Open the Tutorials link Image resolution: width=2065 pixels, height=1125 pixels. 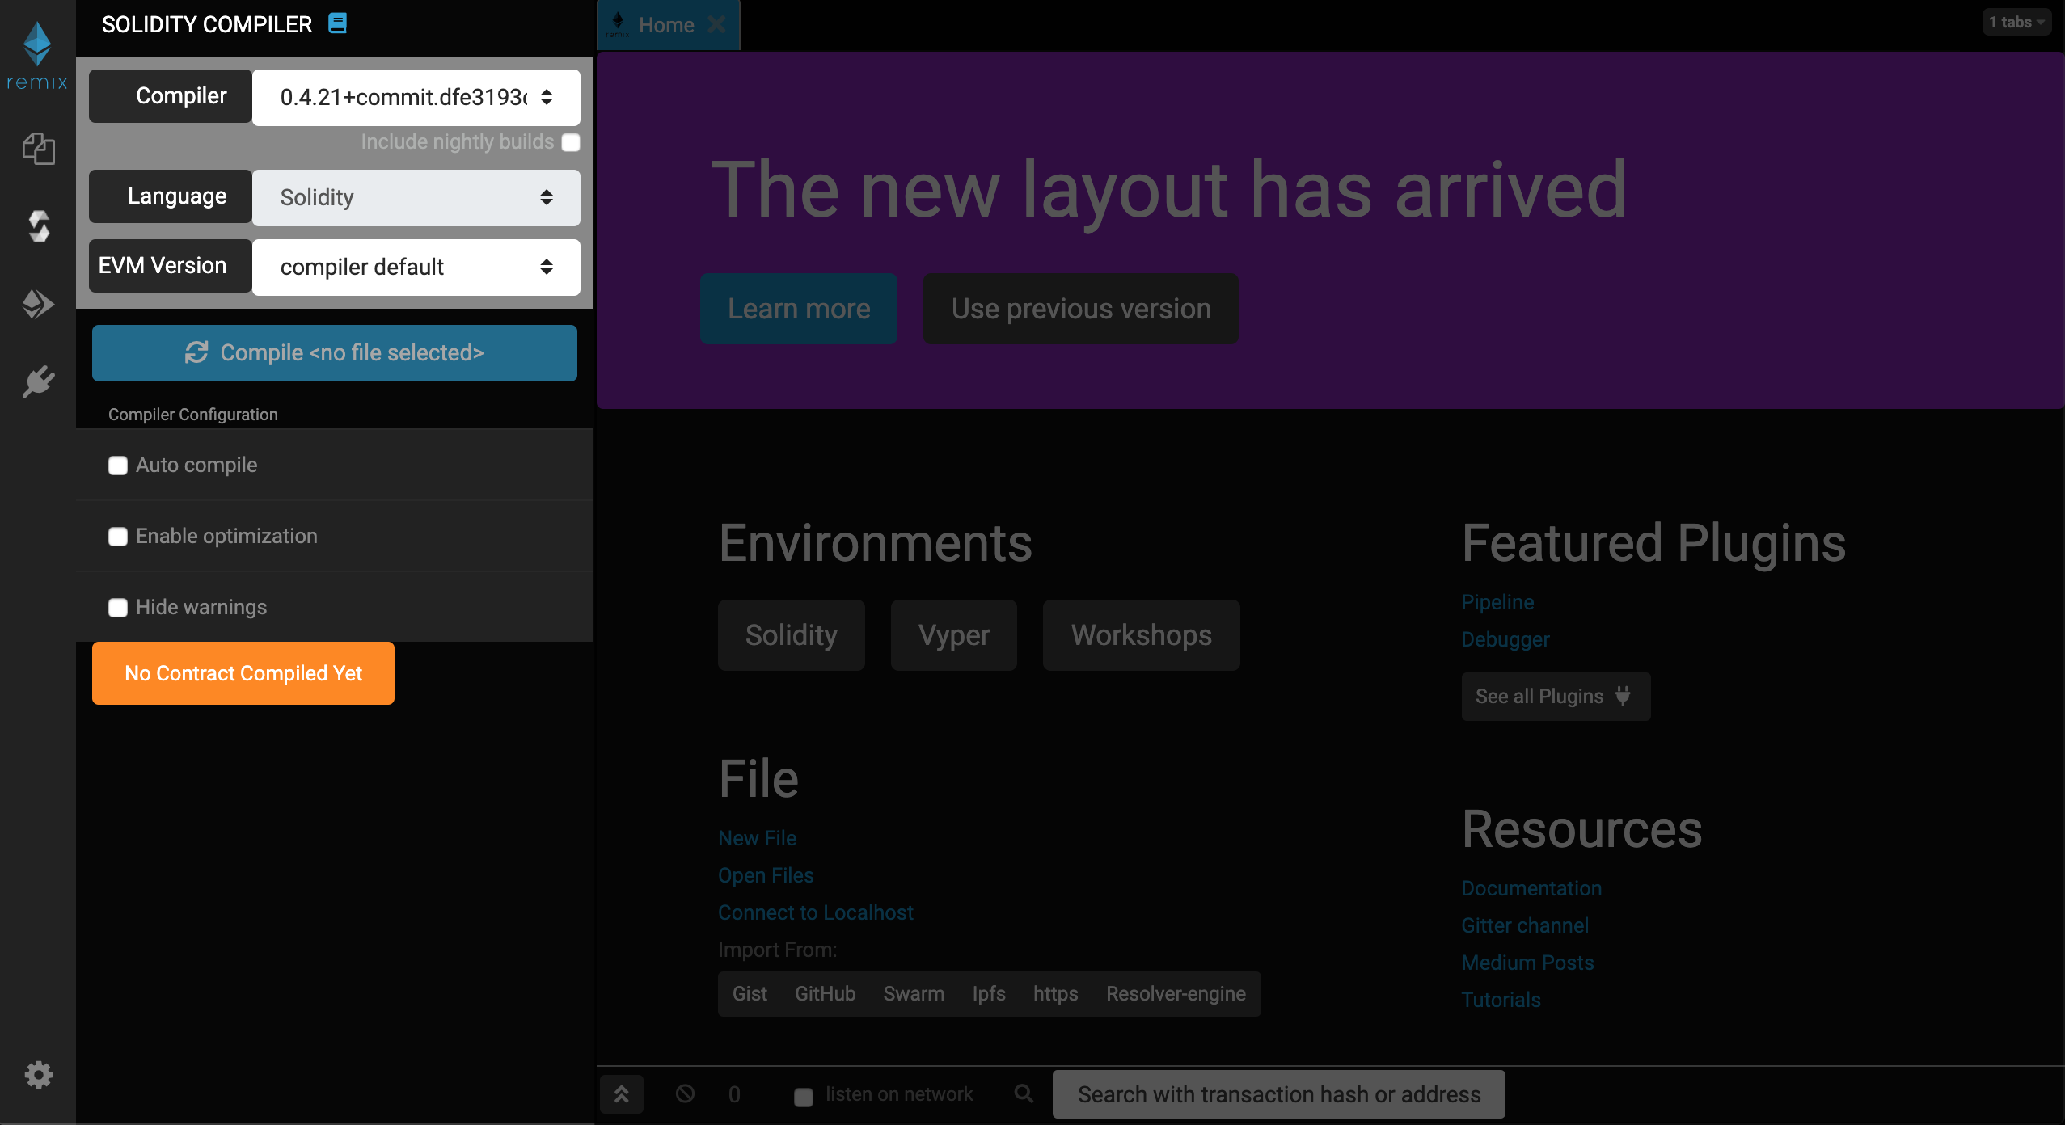pos(1501,1000)
